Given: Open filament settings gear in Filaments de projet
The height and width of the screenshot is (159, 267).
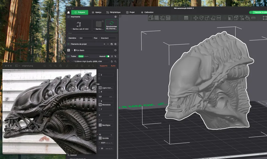Looking at the screenshot, I should pos(115,44).
